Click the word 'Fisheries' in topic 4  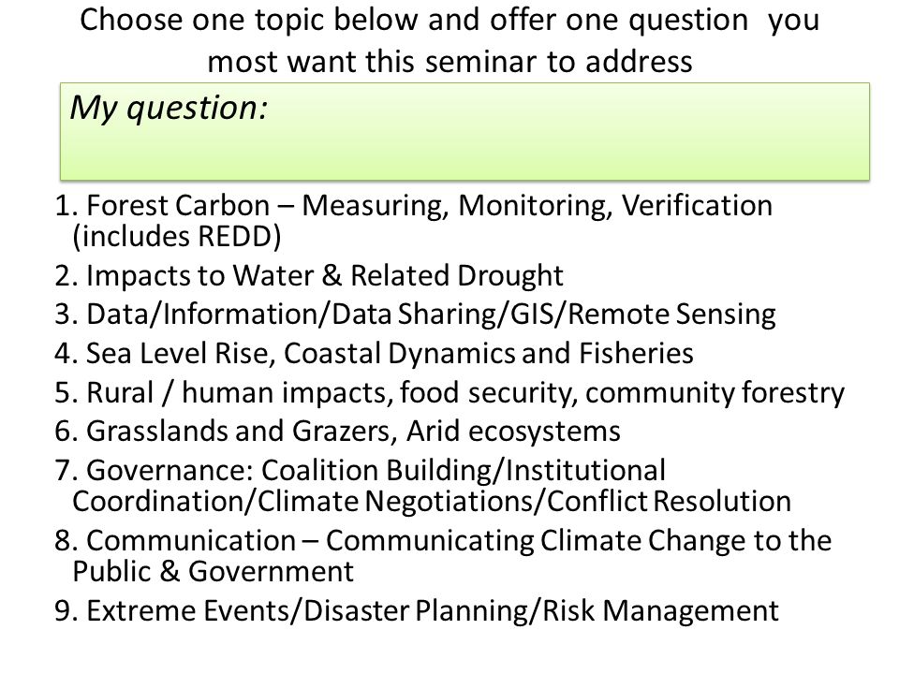coord(637,353)
